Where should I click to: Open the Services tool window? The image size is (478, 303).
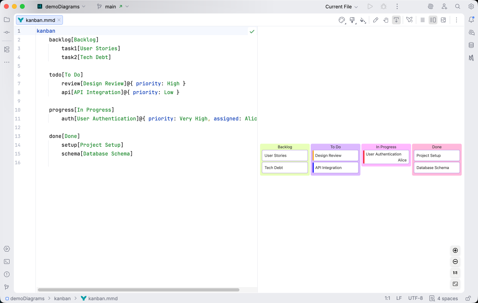pos(7,249)
